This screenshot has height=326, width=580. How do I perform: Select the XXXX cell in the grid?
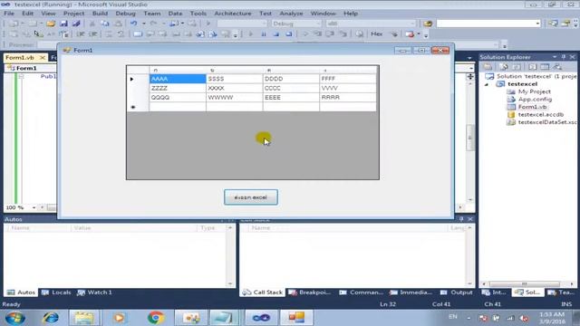coord(234,89)
